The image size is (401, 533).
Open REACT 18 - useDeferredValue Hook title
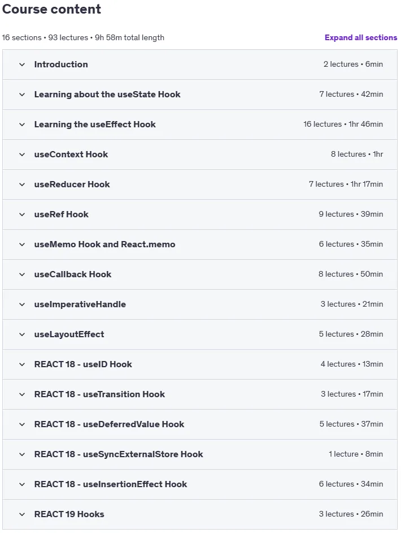(109, 424)
